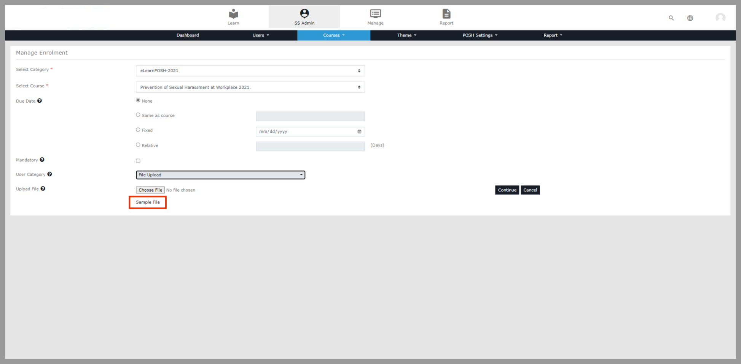741x364 pixels.
Task: Click the Choose File upload button
Action: [150, 190]
